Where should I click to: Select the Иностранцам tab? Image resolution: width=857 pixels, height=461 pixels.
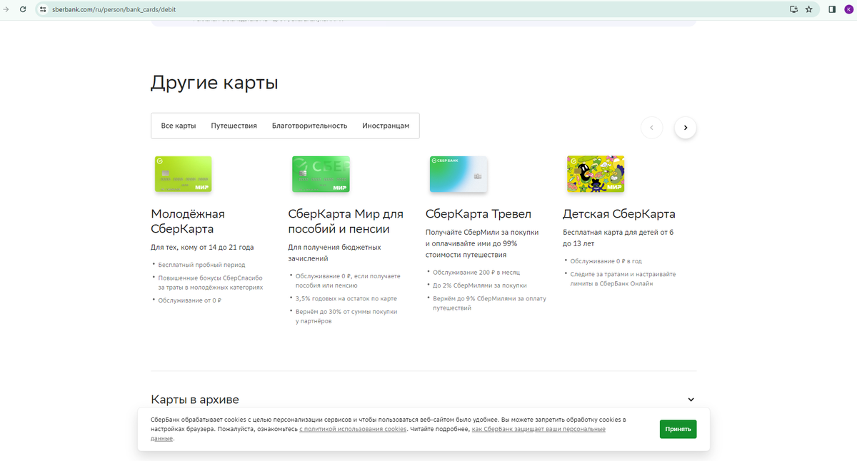click(386, 126)
